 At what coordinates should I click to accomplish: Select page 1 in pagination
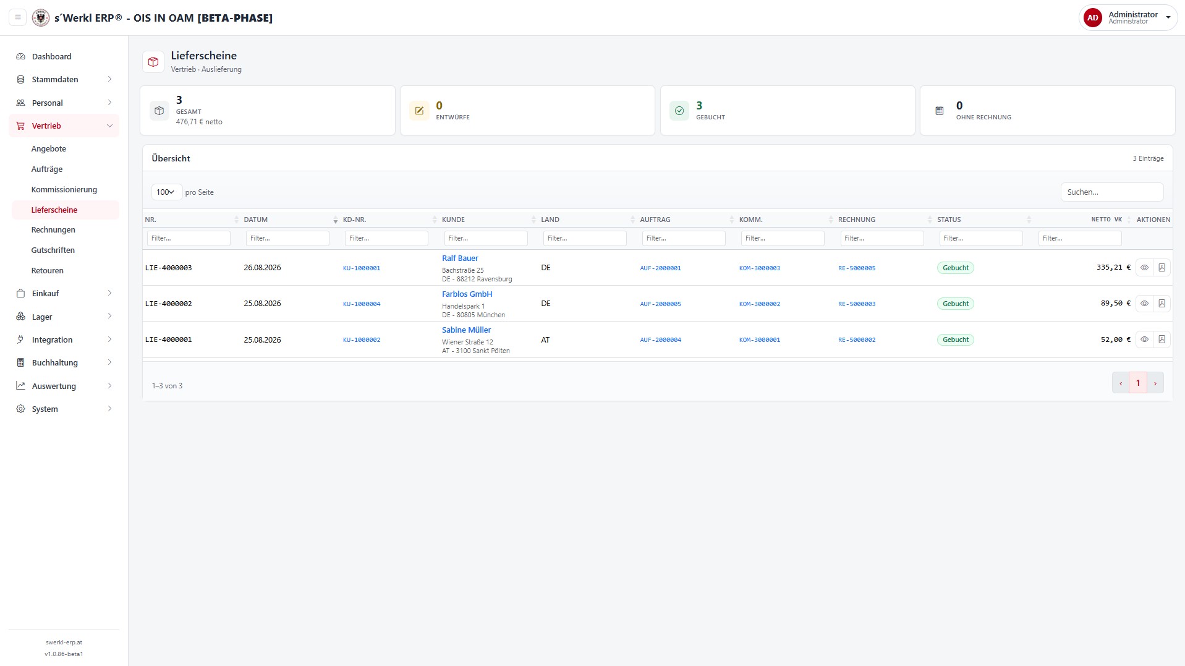coord(1138,383)
